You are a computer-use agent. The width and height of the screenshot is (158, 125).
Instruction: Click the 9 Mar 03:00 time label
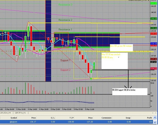click(67, 110)
